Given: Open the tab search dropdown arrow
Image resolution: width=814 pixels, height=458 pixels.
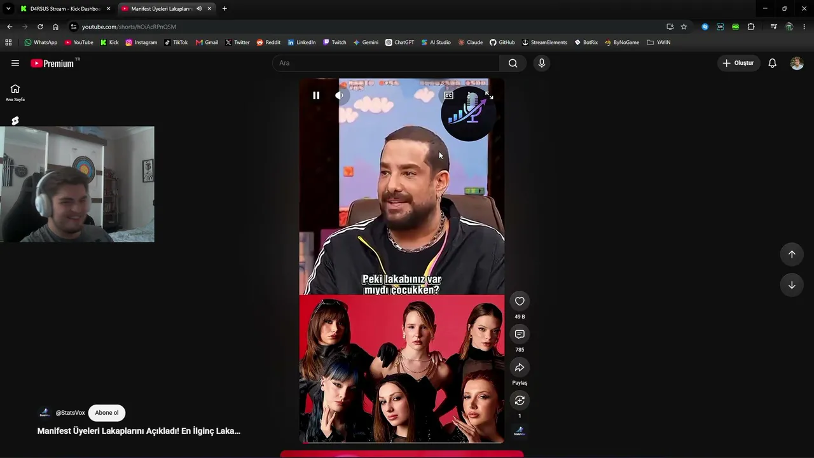Looking at the screenshot, I should click(x=8, y=9).
